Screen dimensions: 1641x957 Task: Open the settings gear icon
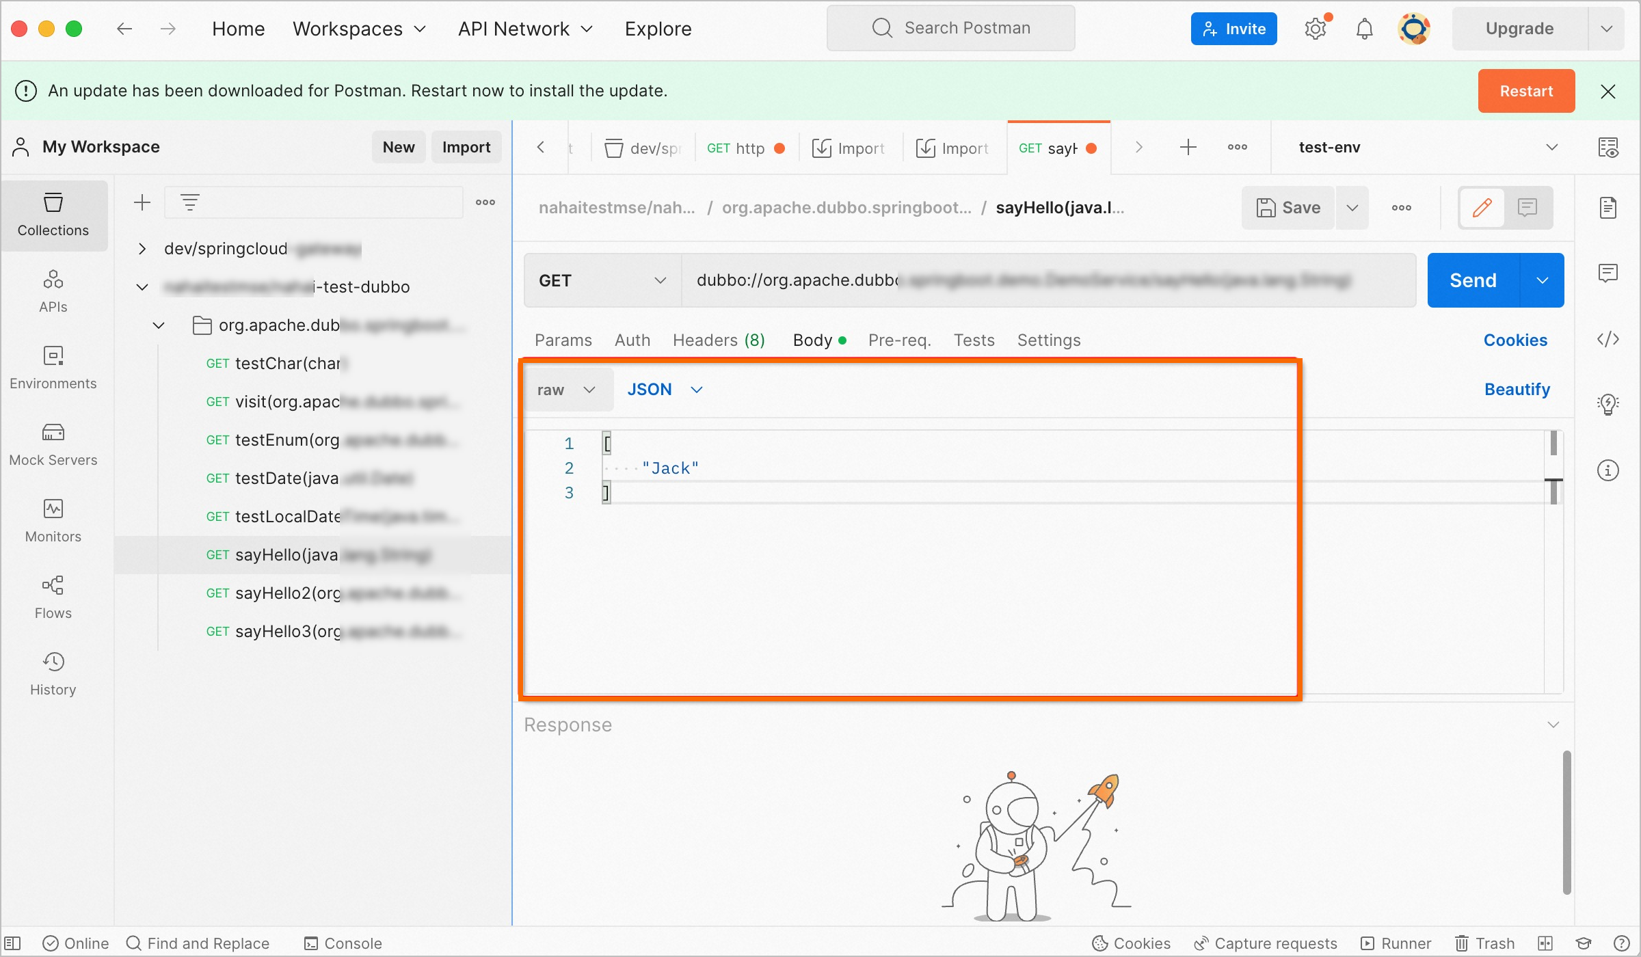1316,29
